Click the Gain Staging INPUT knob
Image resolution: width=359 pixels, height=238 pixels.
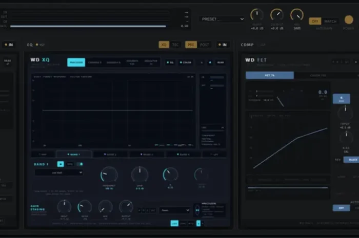[64, 207]
